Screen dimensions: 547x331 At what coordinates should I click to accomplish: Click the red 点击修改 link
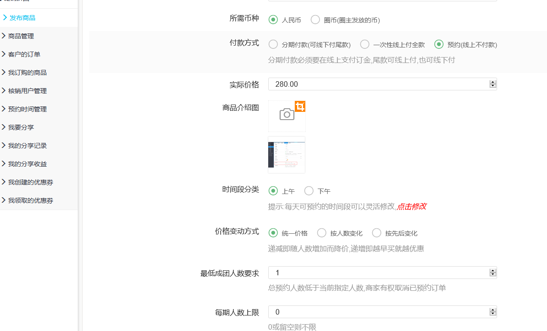412,206
